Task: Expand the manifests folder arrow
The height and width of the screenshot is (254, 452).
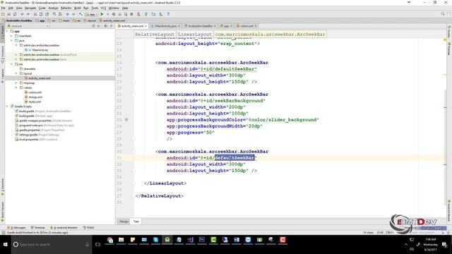Action: pyautogui.click(x=11, y=36)
